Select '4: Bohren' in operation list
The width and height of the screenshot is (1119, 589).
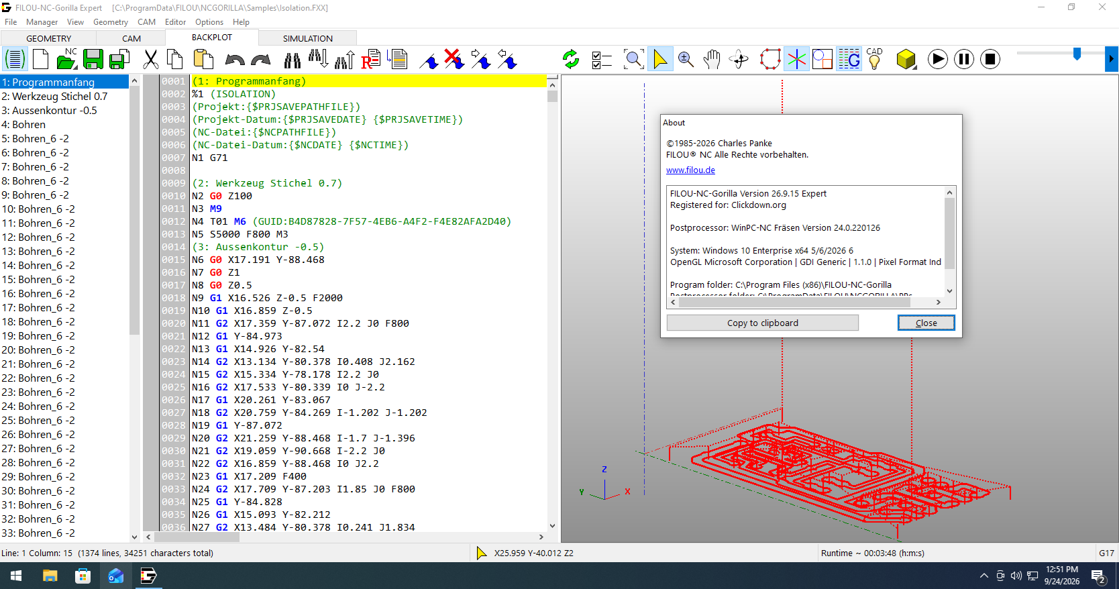tap(64, 125)
